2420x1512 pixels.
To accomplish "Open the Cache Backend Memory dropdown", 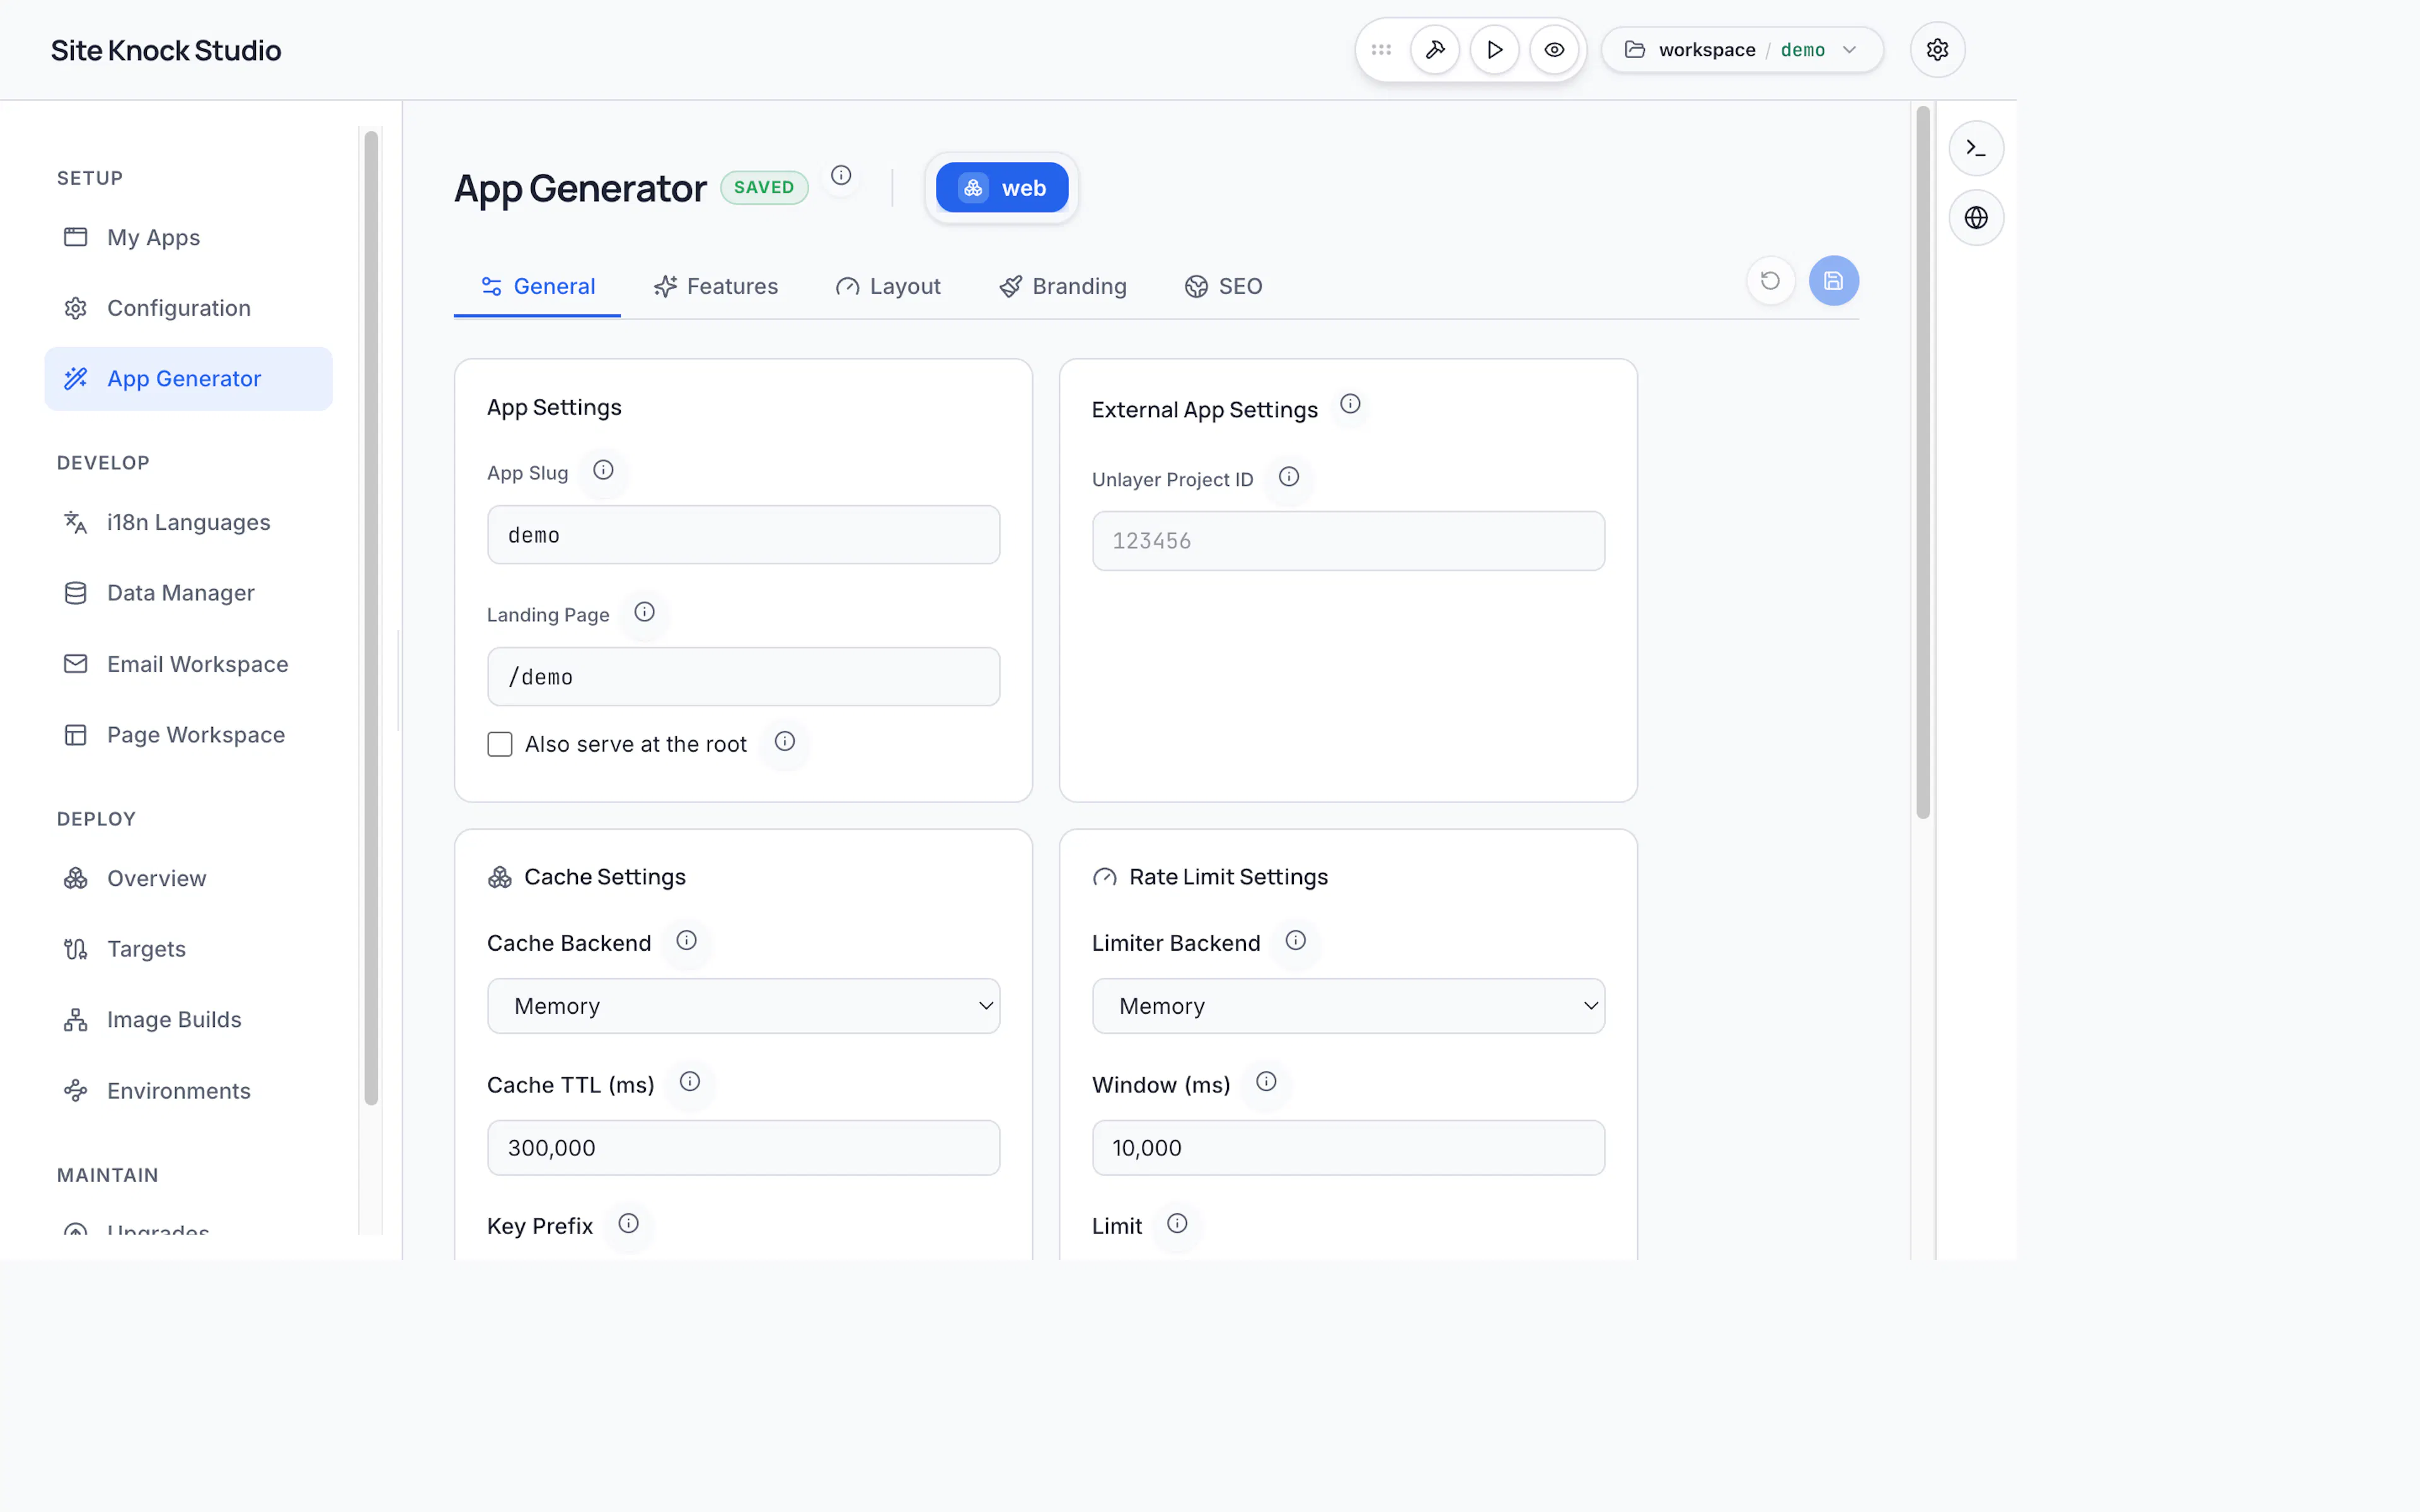I will click(743, 1006).
